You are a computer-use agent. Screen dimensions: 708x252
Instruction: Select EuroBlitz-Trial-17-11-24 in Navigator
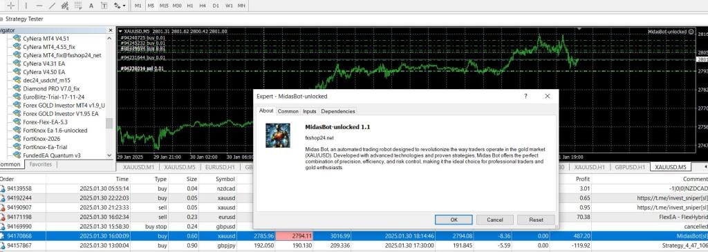click(54, 97)
